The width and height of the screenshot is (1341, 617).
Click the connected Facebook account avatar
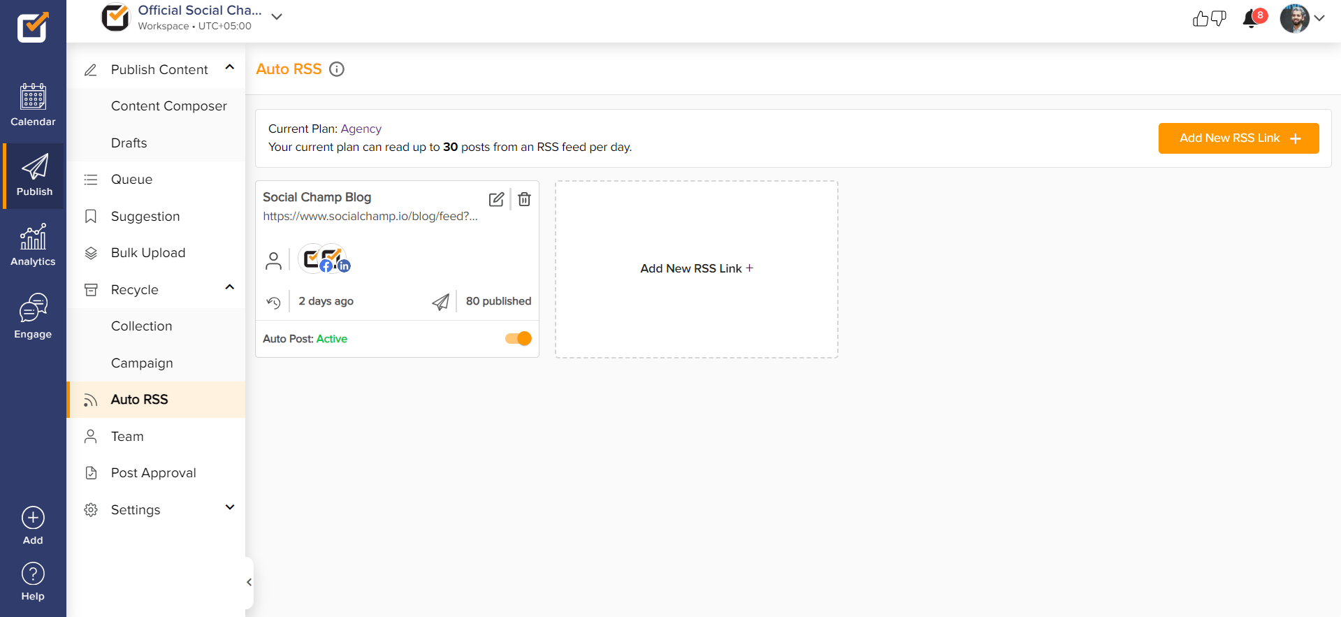[313, 259]
